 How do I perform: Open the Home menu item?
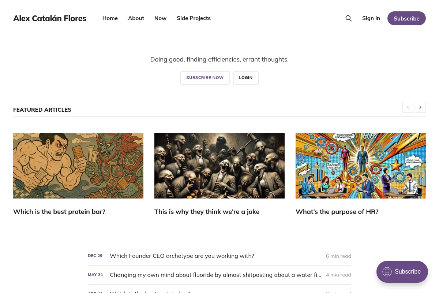[x=110, y=18]
